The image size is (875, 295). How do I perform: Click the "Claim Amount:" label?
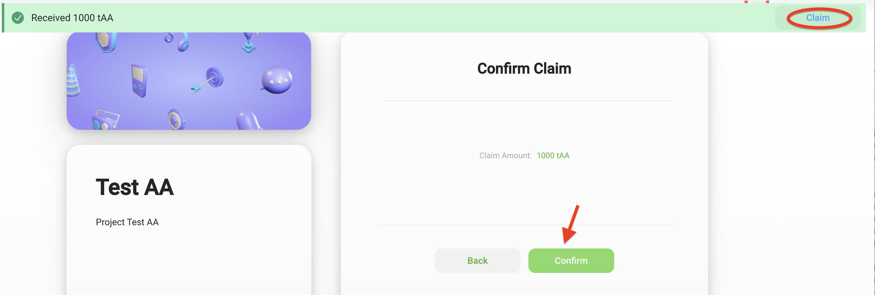[505, 155]
